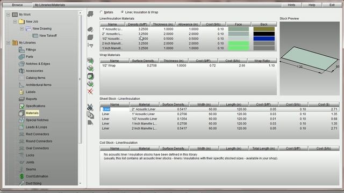Open the Help menu
Image resolution: width=344 pixels, height=193 pixels.
[312, 5]
